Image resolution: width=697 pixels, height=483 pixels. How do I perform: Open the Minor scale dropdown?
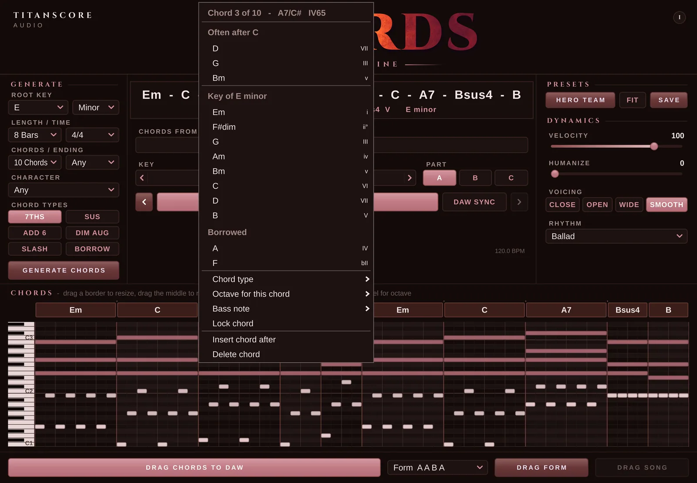click(96, 107)
